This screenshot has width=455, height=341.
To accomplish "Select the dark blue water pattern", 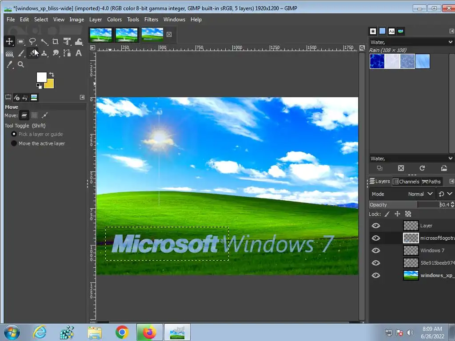I will 377,61.
